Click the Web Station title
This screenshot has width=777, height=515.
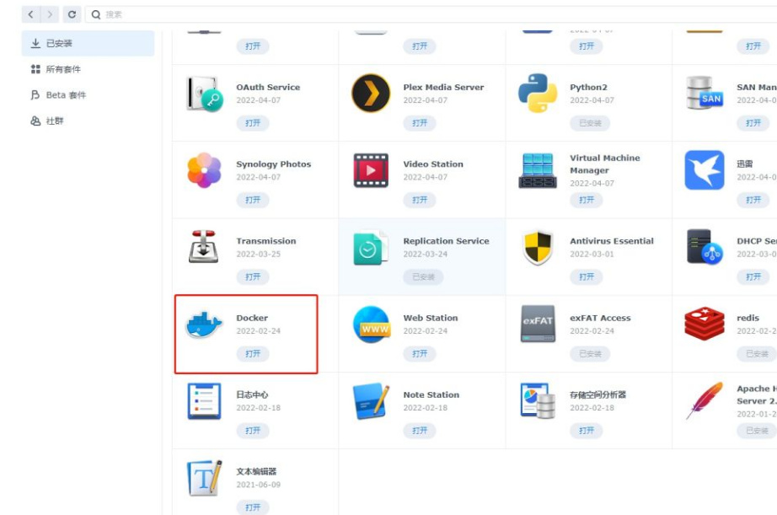430,318
